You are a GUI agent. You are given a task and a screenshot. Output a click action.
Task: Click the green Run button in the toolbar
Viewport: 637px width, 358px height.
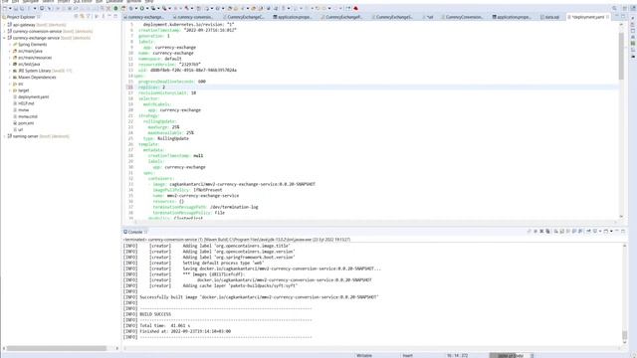click(142, 9)
